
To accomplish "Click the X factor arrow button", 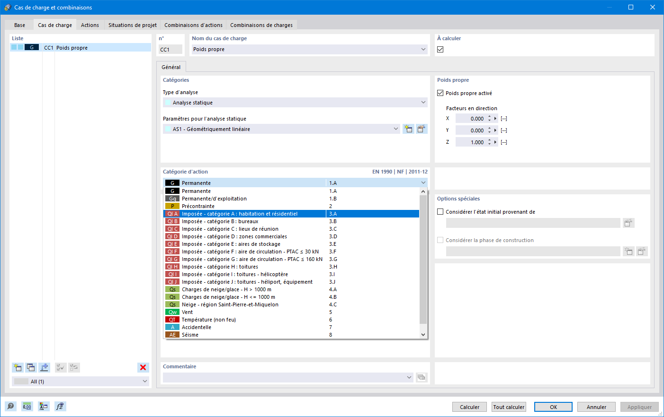I will point(496,119).
